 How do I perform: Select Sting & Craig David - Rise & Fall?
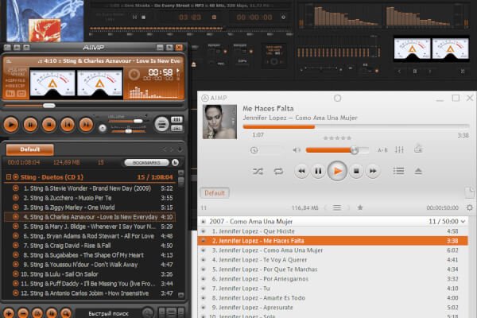click(x=90, y=246)
